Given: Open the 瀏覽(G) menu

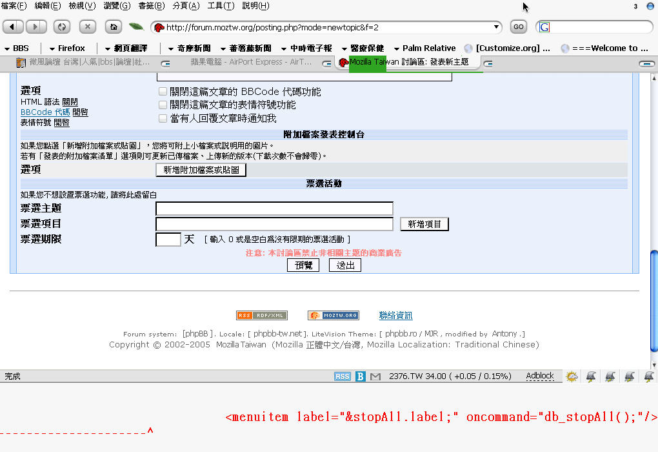Looking at the screenshot, I should [117, 6].
